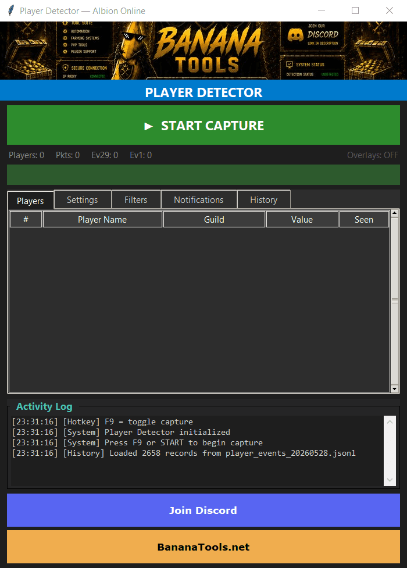This screenshot has height=568, width=407.
Task: Click the green progress bar
Action: pos(203,174)
